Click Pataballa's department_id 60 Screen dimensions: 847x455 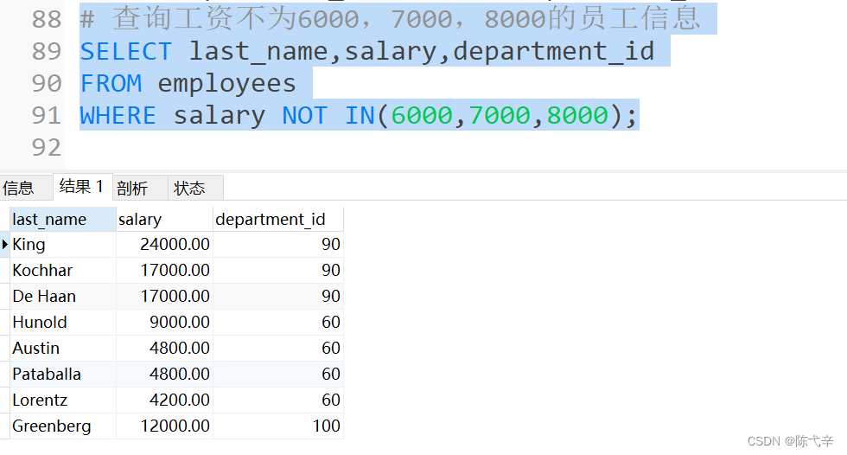[x=278, y=374]
